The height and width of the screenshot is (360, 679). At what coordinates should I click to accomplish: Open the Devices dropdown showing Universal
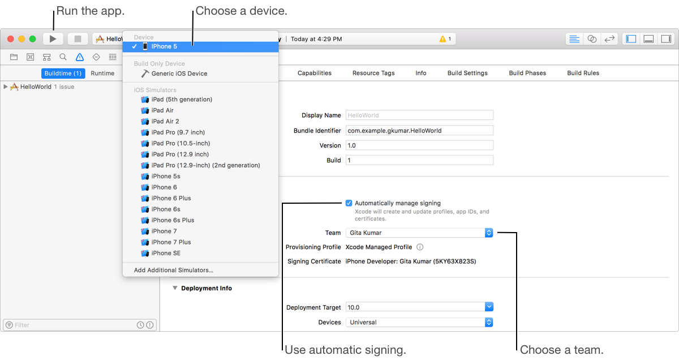tap(419, 322)
